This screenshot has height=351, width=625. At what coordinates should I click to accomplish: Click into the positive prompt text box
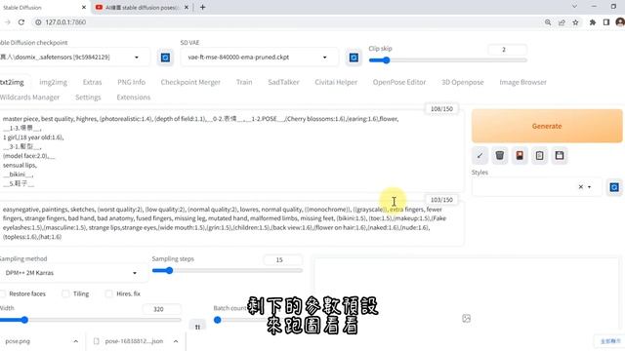[231, 151]
